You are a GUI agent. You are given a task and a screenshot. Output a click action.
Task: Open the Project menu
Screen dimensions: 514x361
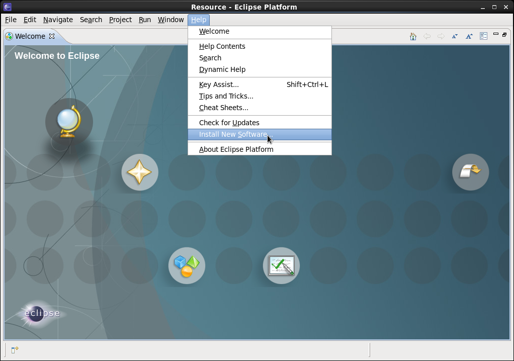tap(120, 20)
